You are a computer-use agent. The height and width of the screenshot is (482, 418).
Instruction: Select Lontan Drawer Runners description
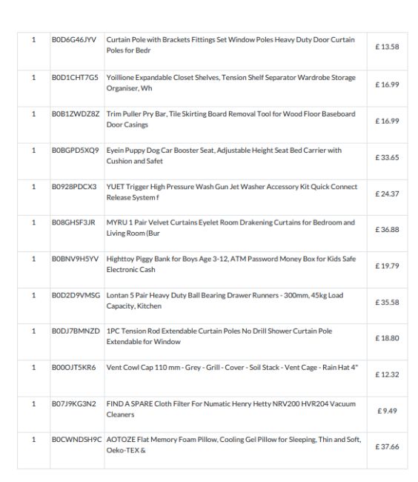(x=225, y=300)
